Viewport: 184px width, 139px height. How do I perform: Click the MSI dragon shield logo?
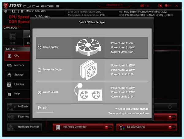point(6,6)
